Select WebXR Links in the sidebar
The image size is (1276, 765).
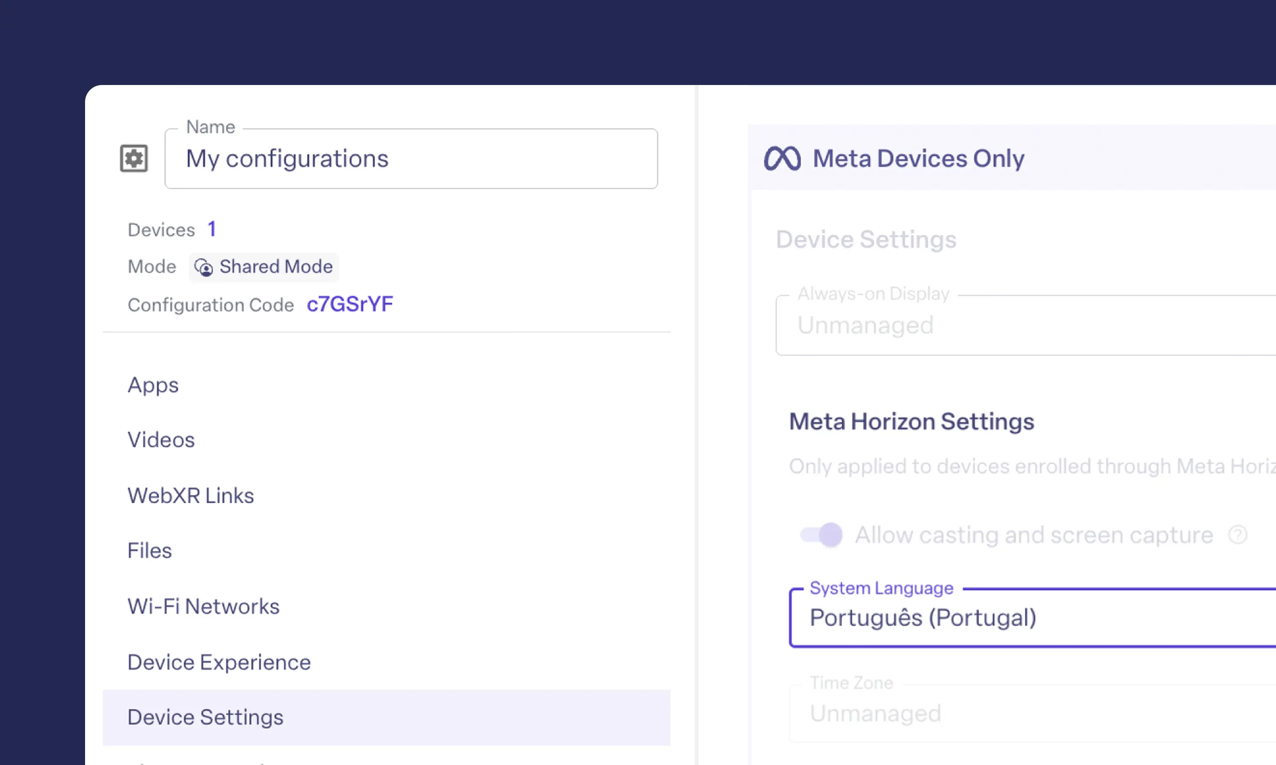386,496
